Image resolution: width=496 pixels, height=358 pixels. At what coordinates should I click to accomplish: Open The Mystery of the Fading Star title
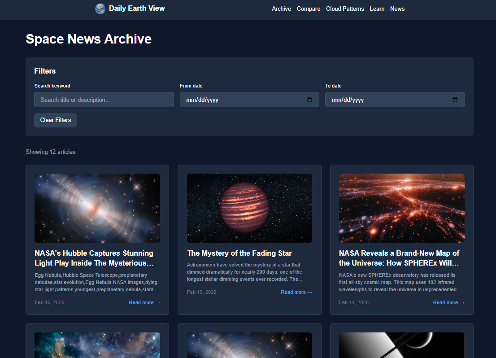pyautogui.click(x=239, y=253)
